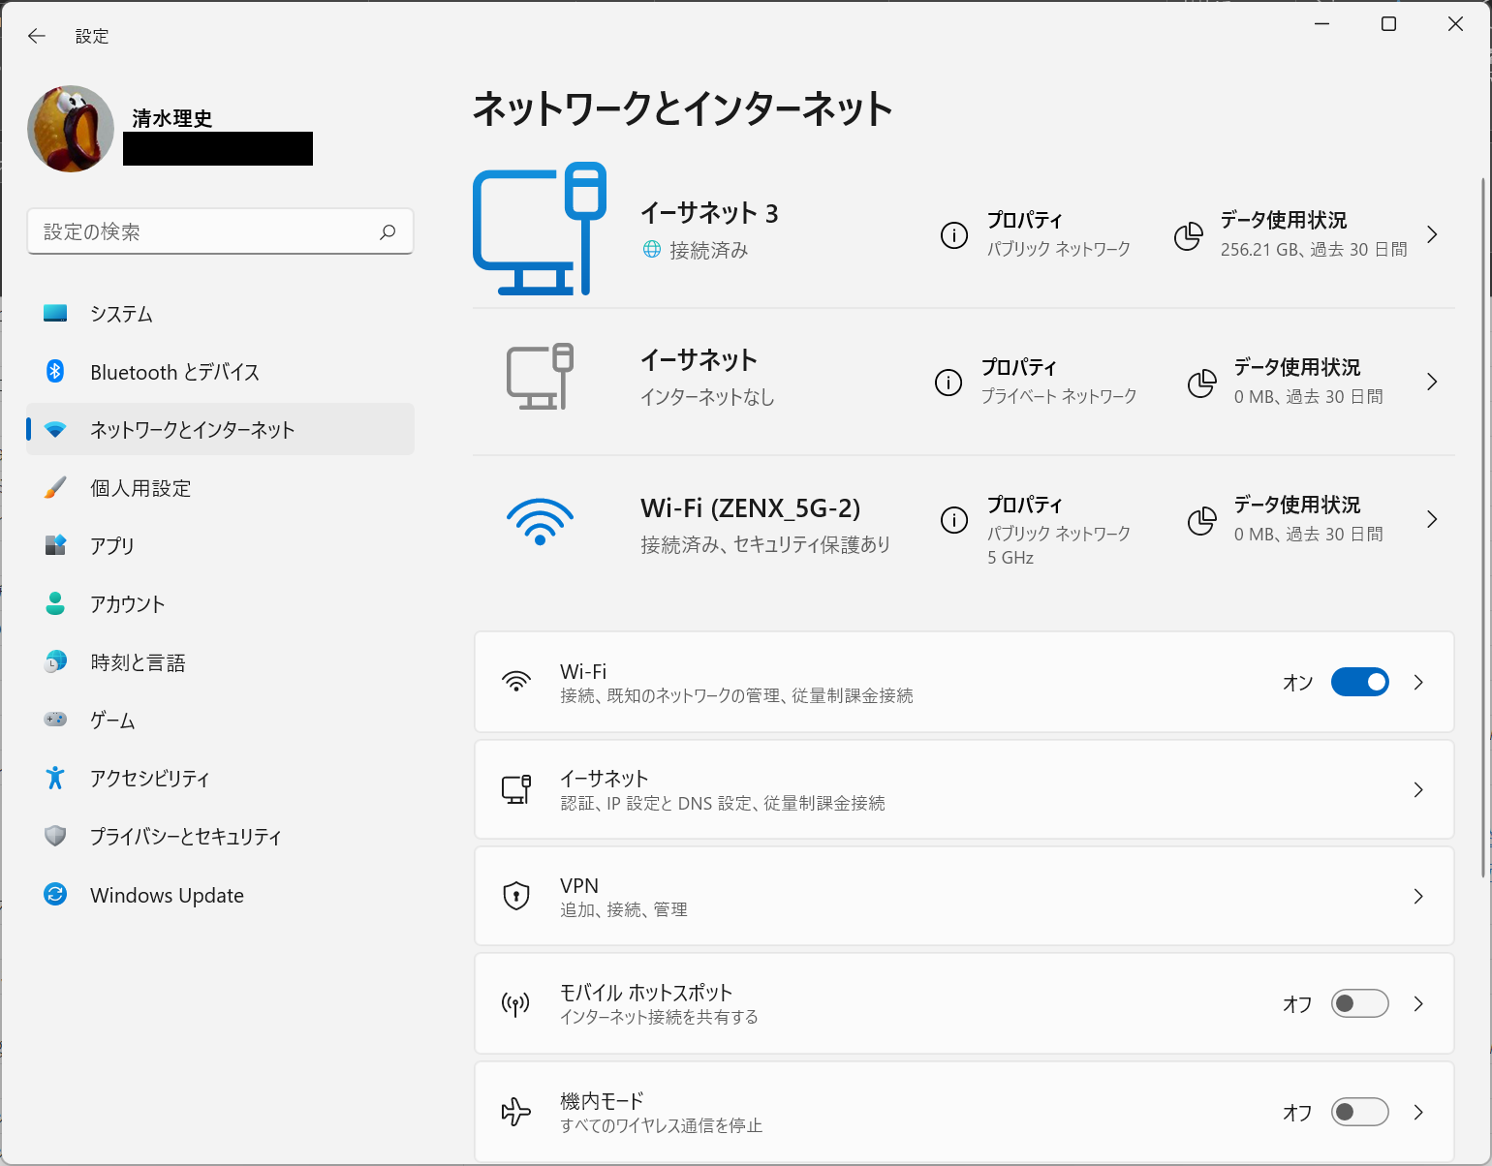Enable モバイル ホットスポット
1492x1166 pixels.
click(x=1359, y=1003)
